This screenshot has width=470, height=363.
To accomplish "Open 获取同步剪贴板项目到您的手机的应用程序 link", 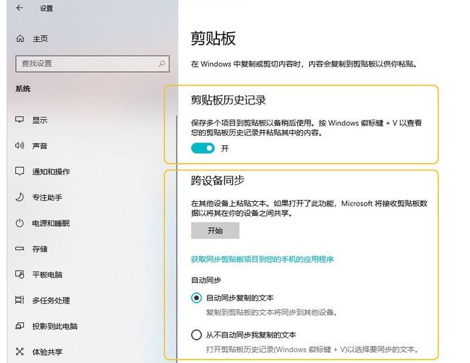I will pos(262,259).
